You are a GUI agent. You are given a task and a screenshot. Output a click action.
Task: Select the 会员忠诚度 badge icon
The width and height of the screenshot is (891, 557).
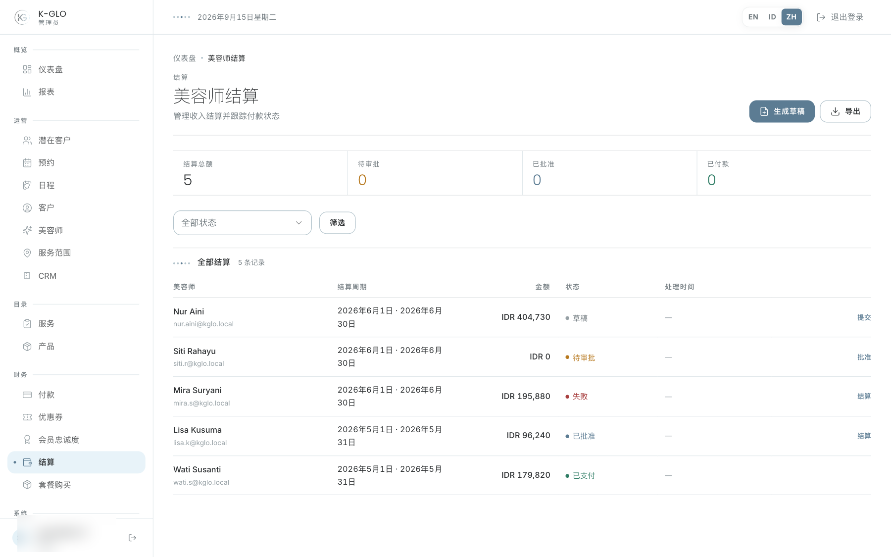pyautogui.click(x=27, y=440)
